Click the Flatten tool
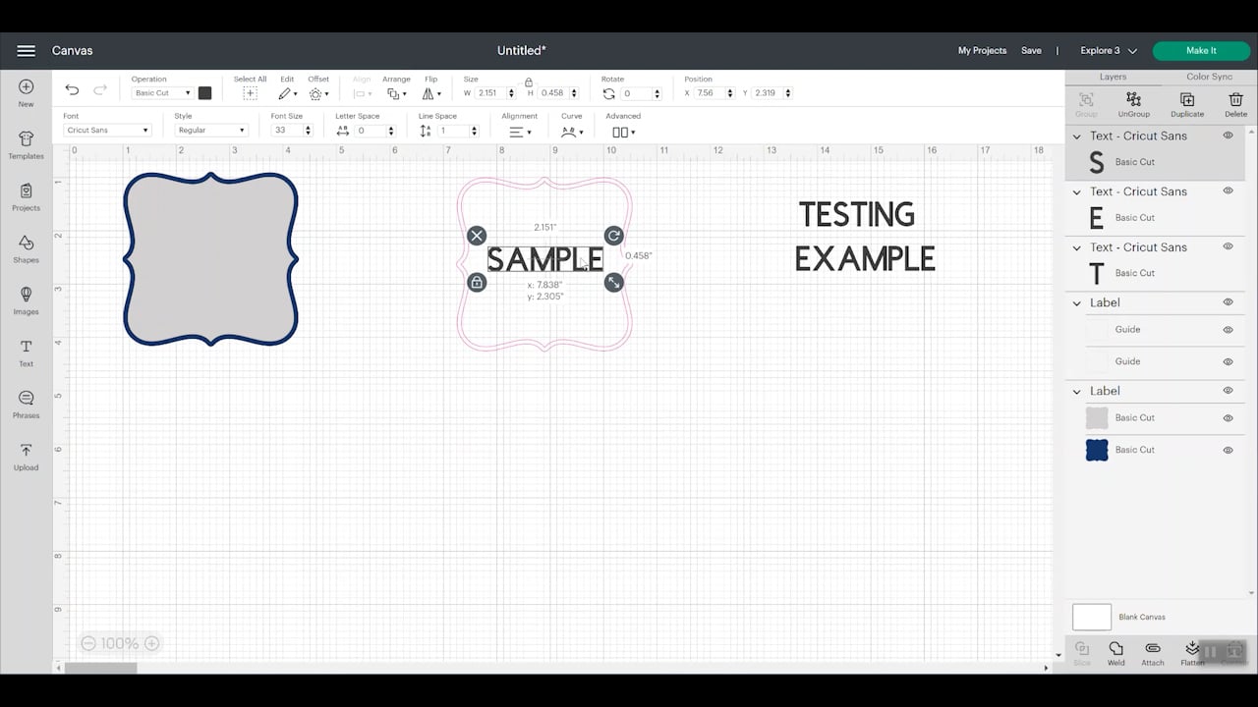 (1192, 654)
